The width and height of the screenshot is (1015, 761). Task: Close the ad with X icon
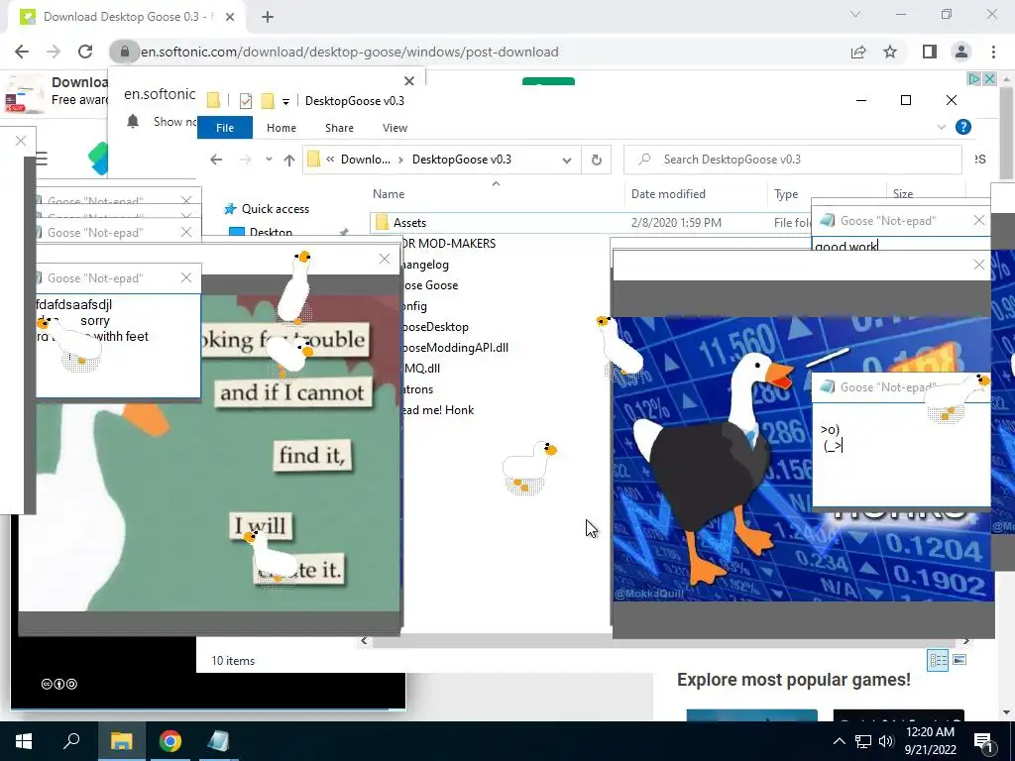click(989, 78)
